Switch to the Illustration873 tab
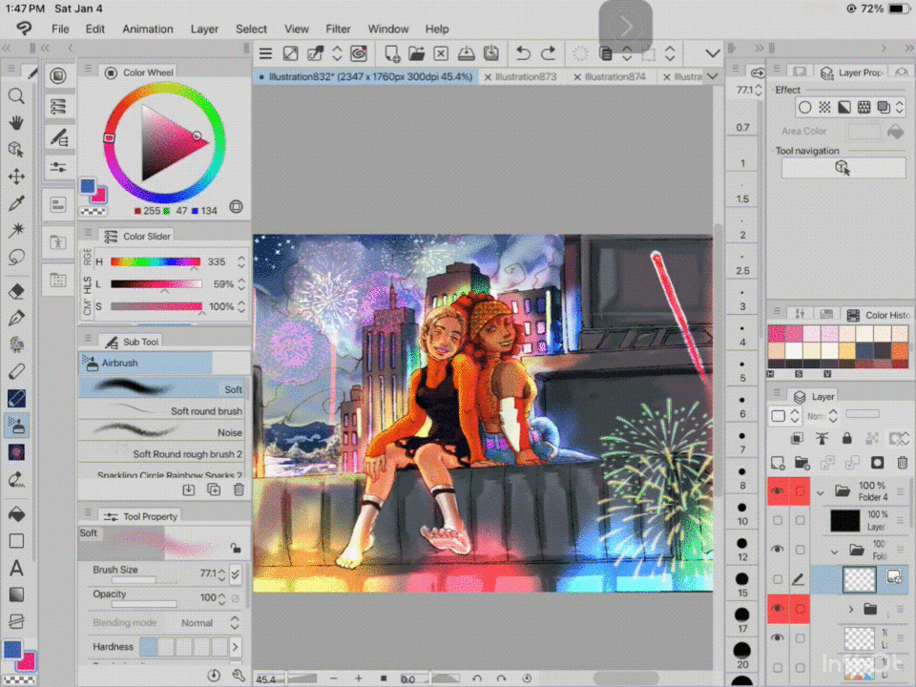The height and width of the screenshot is (687, 916). click(521, 76)
